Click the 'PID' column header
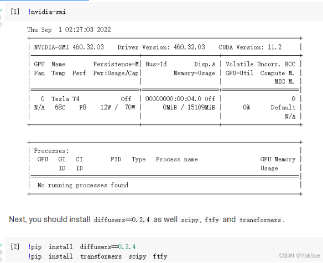The width and height of the screenshot is (323, 263). 116,159
